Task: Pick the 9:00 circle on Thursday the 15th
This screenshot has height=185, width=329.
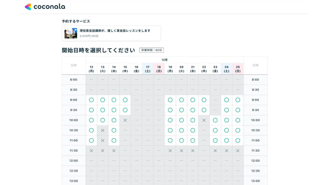Action: [x=125, y=100]
